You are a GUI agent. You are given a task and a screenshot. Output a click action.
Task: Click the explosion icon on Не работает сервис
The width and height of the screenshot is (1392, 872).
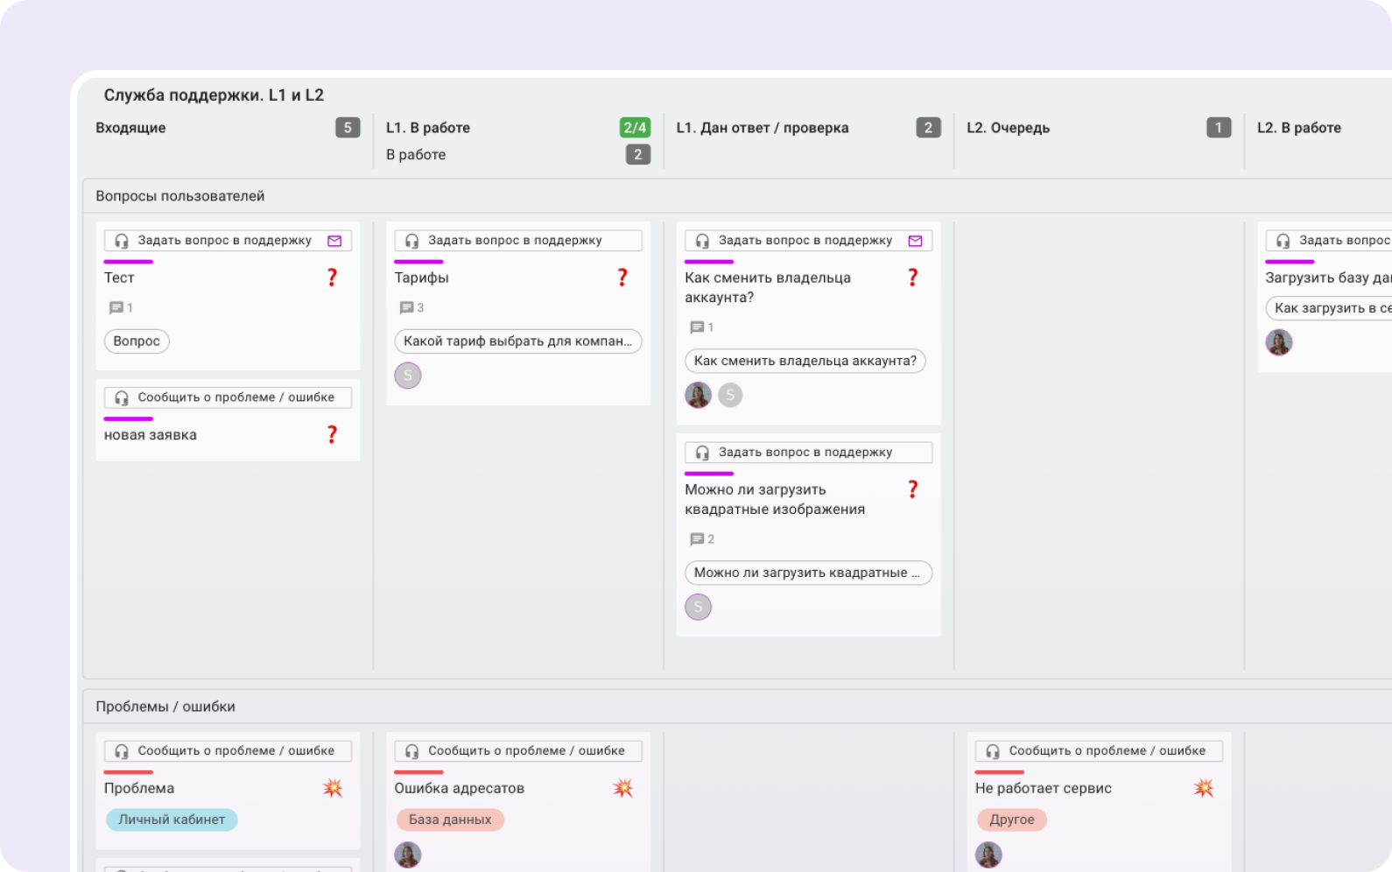[1204, 788]
